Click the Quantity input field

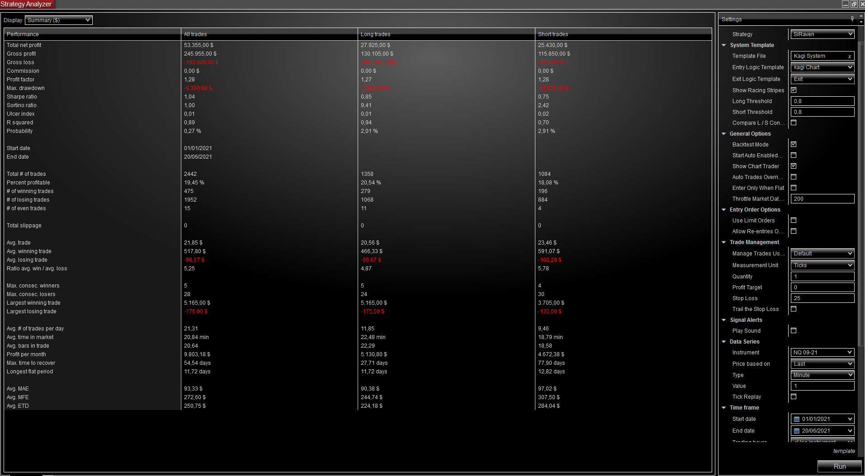(x=822, y=277)
